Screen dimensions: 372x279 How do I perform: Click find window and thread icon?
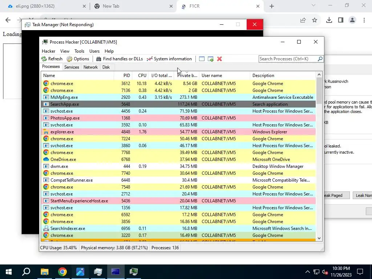coord(210,59)
